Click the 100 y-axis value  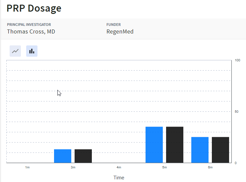(x=237, y=60)
